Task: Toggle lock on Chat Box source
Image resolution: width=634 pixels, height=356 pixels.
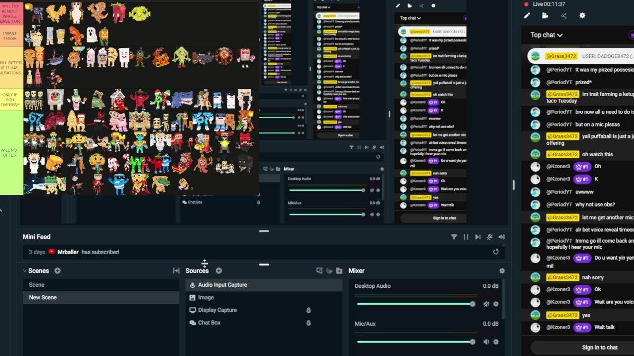Action: 309,322
